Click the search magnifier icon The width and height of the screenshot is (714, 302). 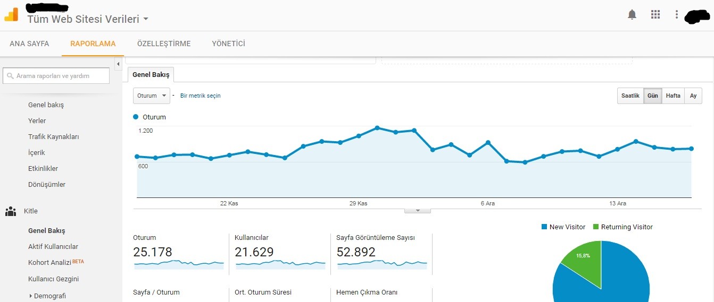(10, 76)
